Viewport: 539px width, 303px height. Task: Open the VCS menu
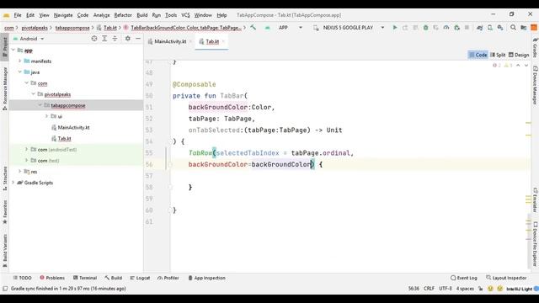[x=185, y=15]
